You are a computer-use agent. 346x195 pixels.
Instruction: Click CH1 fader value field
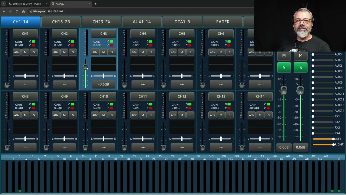(25, 84)
